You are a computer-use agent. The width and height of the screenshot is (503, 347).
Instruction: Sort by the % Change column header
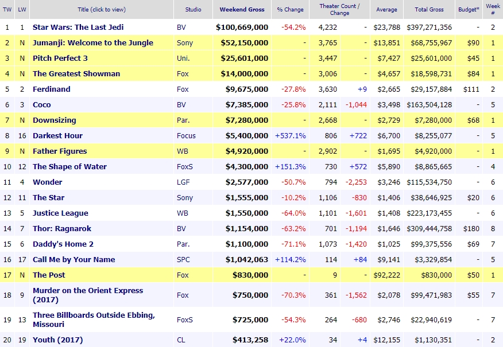(x=291, y=10)
